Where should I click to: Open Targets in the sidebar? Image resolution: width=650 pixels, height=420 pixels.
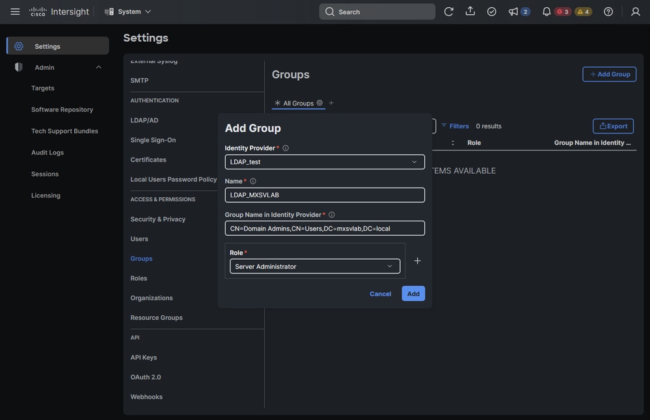[x=43, y=88]
